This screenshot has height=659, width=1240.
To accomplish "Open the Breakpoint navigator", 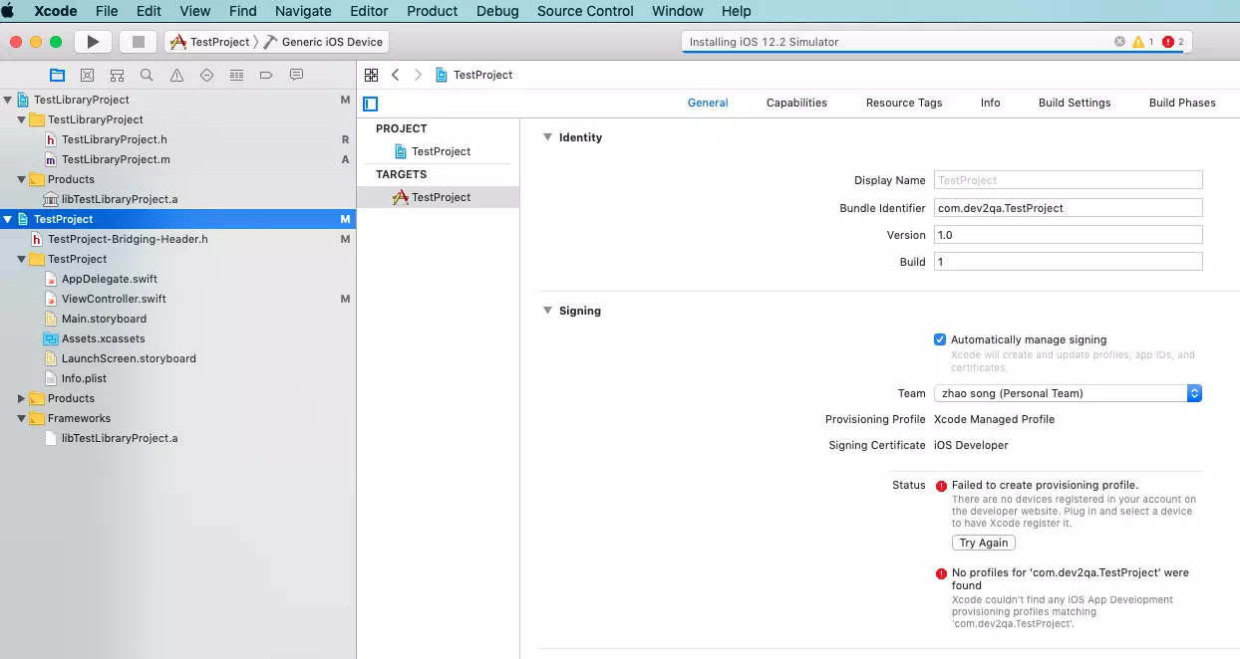I will coord(266,75).
